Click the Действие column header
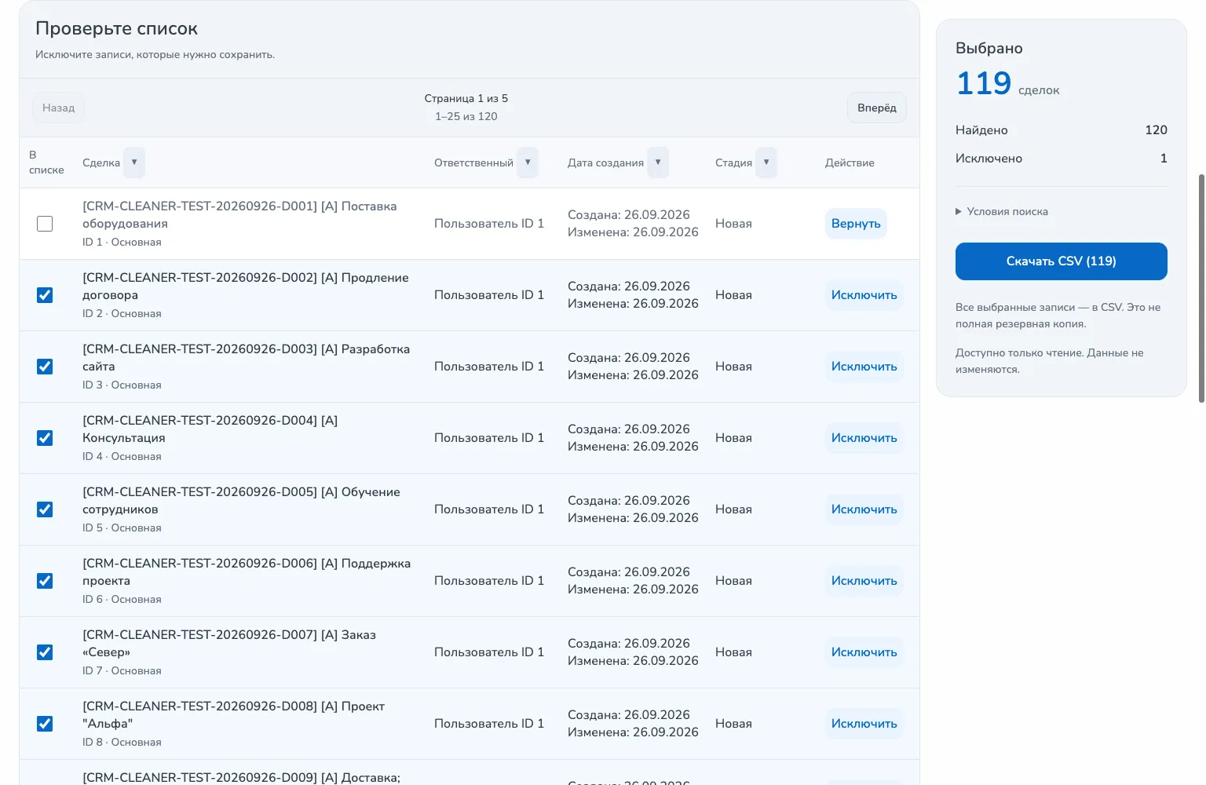The height and width of the screenshot is (785, 1206). (x=850, y=162)
